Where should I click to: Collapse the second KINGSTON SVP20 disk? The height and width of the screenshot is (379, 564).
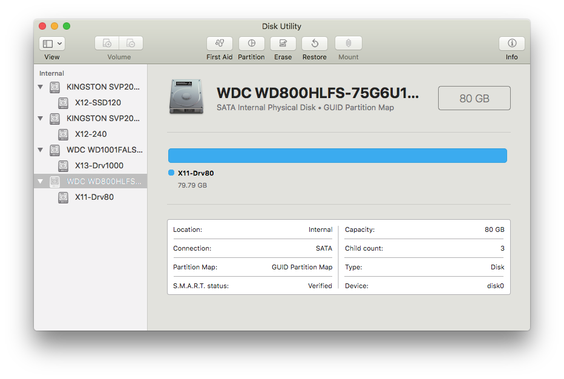(x=41, y=119)
